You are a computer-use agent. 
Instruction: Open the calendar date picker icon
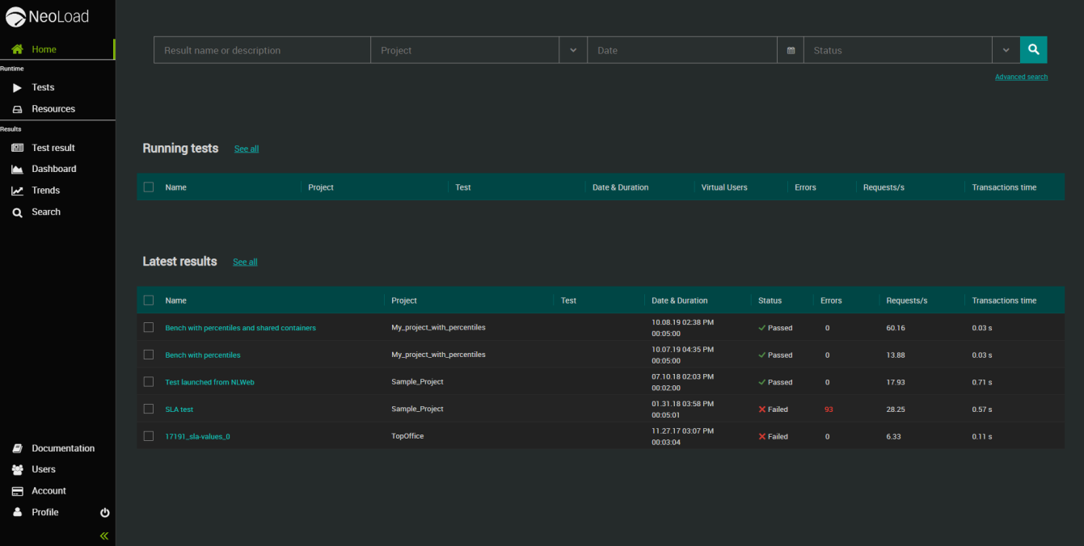point(791,50)
